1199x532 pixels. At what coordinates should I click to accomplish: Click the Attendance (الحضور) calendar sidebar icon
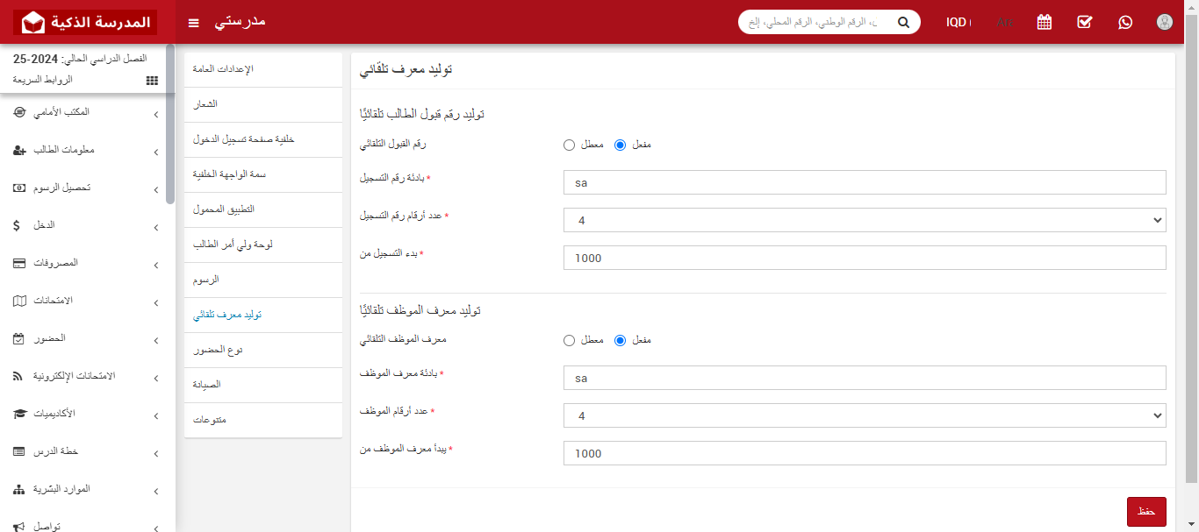click(19, 338)
